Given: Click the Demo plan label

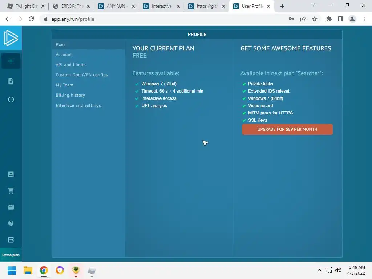Looking at the screenshot, I should tap(11, 255).
